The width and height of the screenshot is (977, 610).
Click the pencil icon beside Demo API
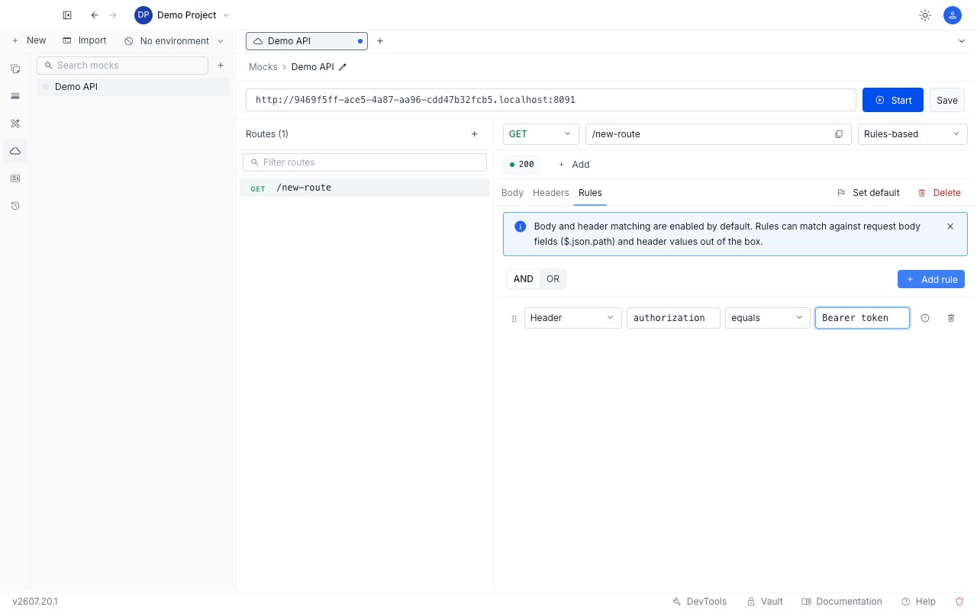click(343, 67)
